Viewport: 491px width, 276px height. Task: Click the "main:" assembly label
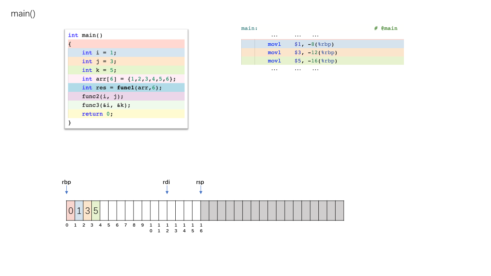(249, 28)
